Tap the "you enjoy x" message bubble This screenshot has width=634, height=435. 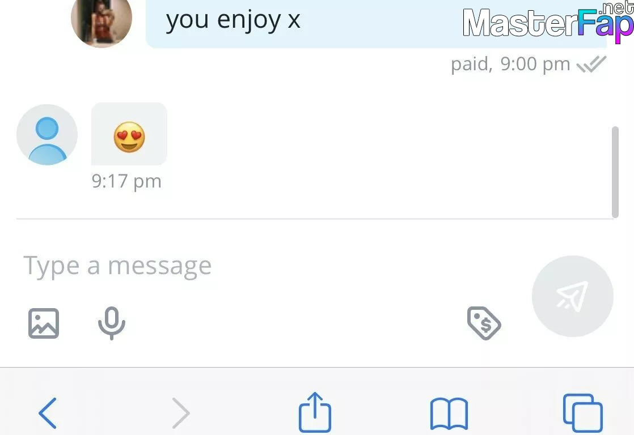pos(376,22)
